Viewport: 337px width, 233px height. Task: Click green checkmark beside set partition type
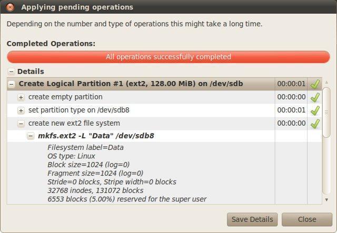[x=315, y=110]
